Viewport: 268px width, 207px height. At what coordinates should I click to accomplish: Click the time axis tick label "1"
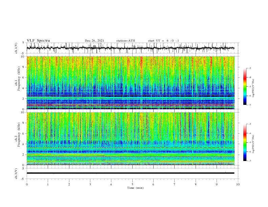pyautogui.click(x=48, y=184)
